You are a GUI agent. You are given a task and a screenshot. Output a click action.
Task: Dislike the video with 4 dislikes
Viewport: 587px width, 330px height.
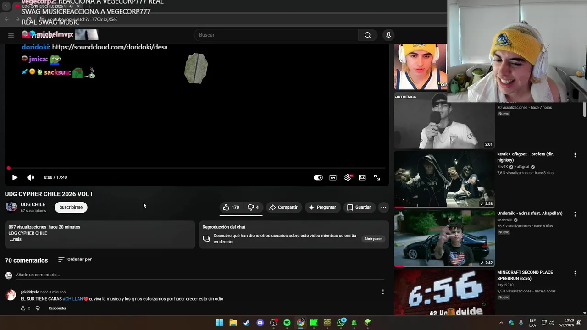coord(253,207)
